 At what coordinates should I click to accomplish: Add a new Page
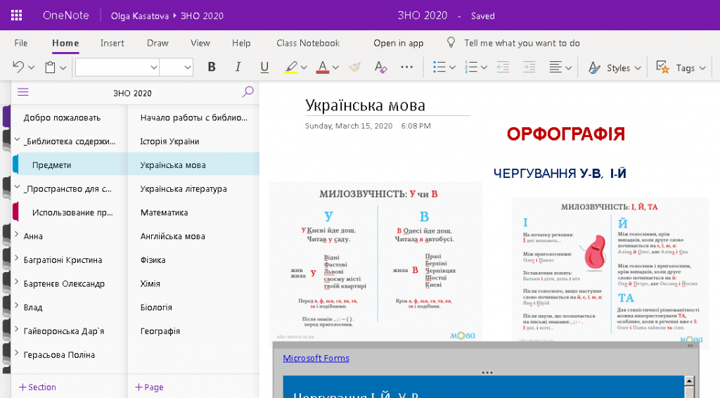149,387
